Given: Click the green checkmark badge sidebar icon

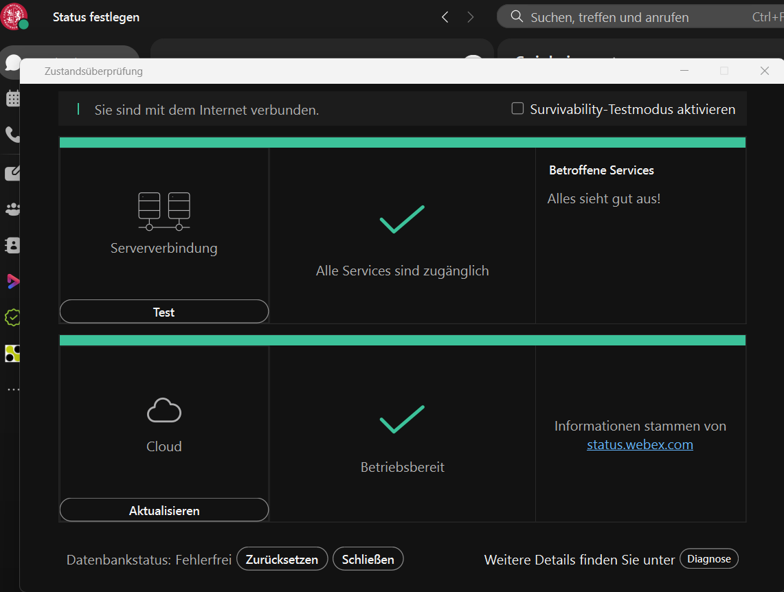Looking at the screenshot, I should [x=12, y=317].
